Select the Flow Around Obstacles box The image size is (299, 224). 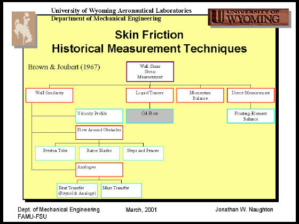click(x=99, y=132)
